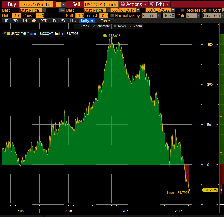Click the -31.7976 last price label
The width and height of the screenshot is (224, 217).
click(x=210, y=190)
